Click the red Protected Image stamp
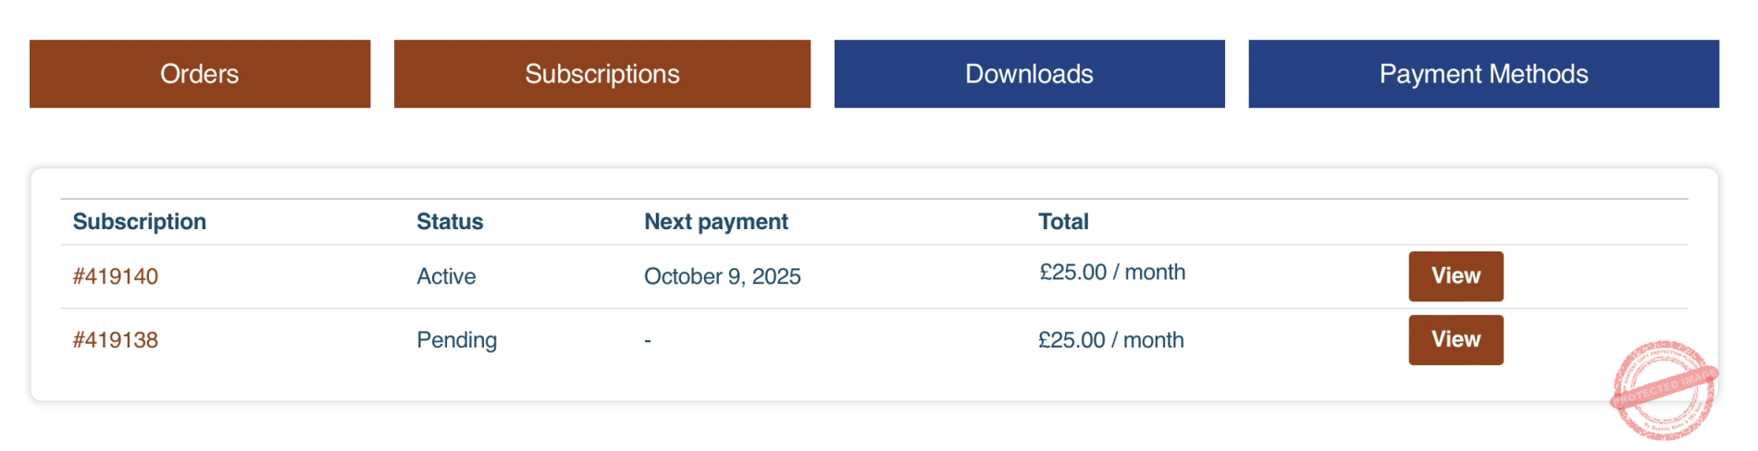1758x451 pixels. point(1664,389)
